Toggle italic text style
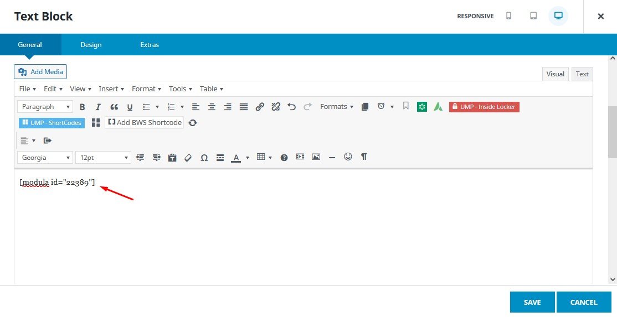 (x=98, y=107)
